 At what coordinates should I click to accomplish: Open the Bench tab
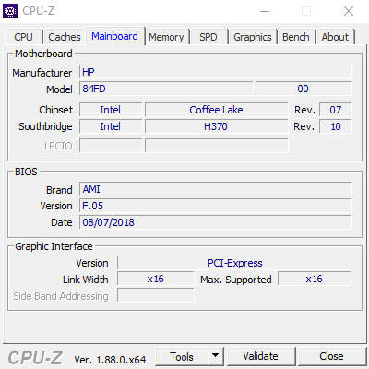(x=296, y=37)
